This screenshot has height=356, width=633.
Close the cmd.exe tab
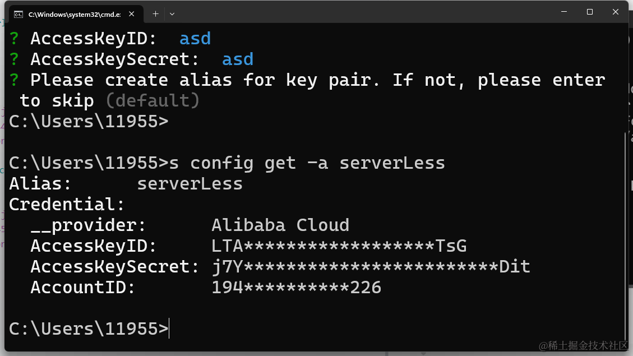pos(132,13)
